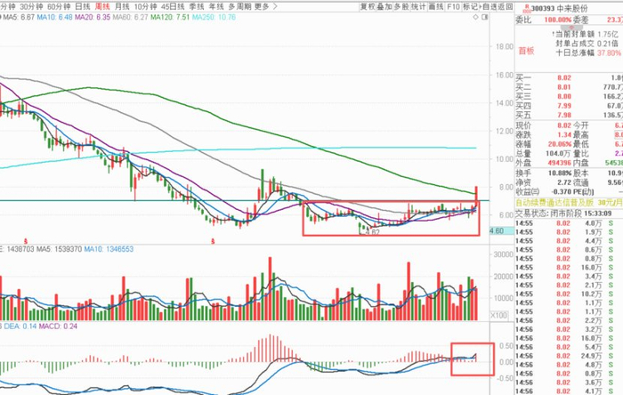The height and width of the screenshot is (395, 623).
Task: Open the 自动续费通达信普及版 promo link
Action: (x=569, y=203)
